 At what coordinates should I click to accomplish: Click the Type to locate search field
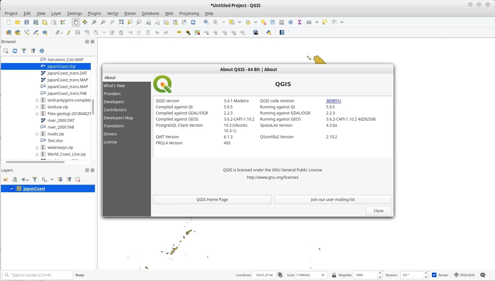click(37, 275)
